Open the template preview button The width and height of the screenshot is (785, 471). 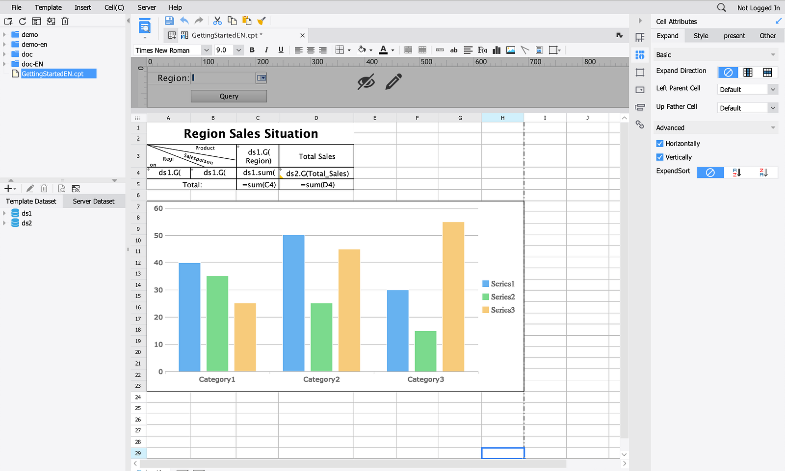145,27
